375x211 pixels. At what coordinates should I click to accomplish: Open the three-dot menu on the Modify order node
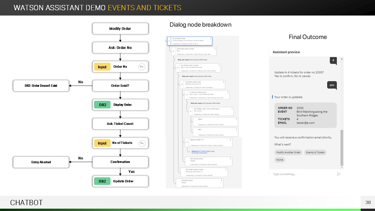pos(210,38)
